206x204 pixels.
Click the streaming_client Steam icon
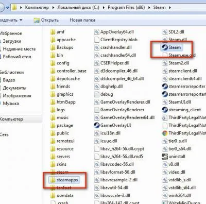pos(165,110)
